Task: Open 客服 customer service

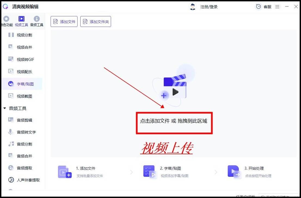Action: (x=264, y=7)
